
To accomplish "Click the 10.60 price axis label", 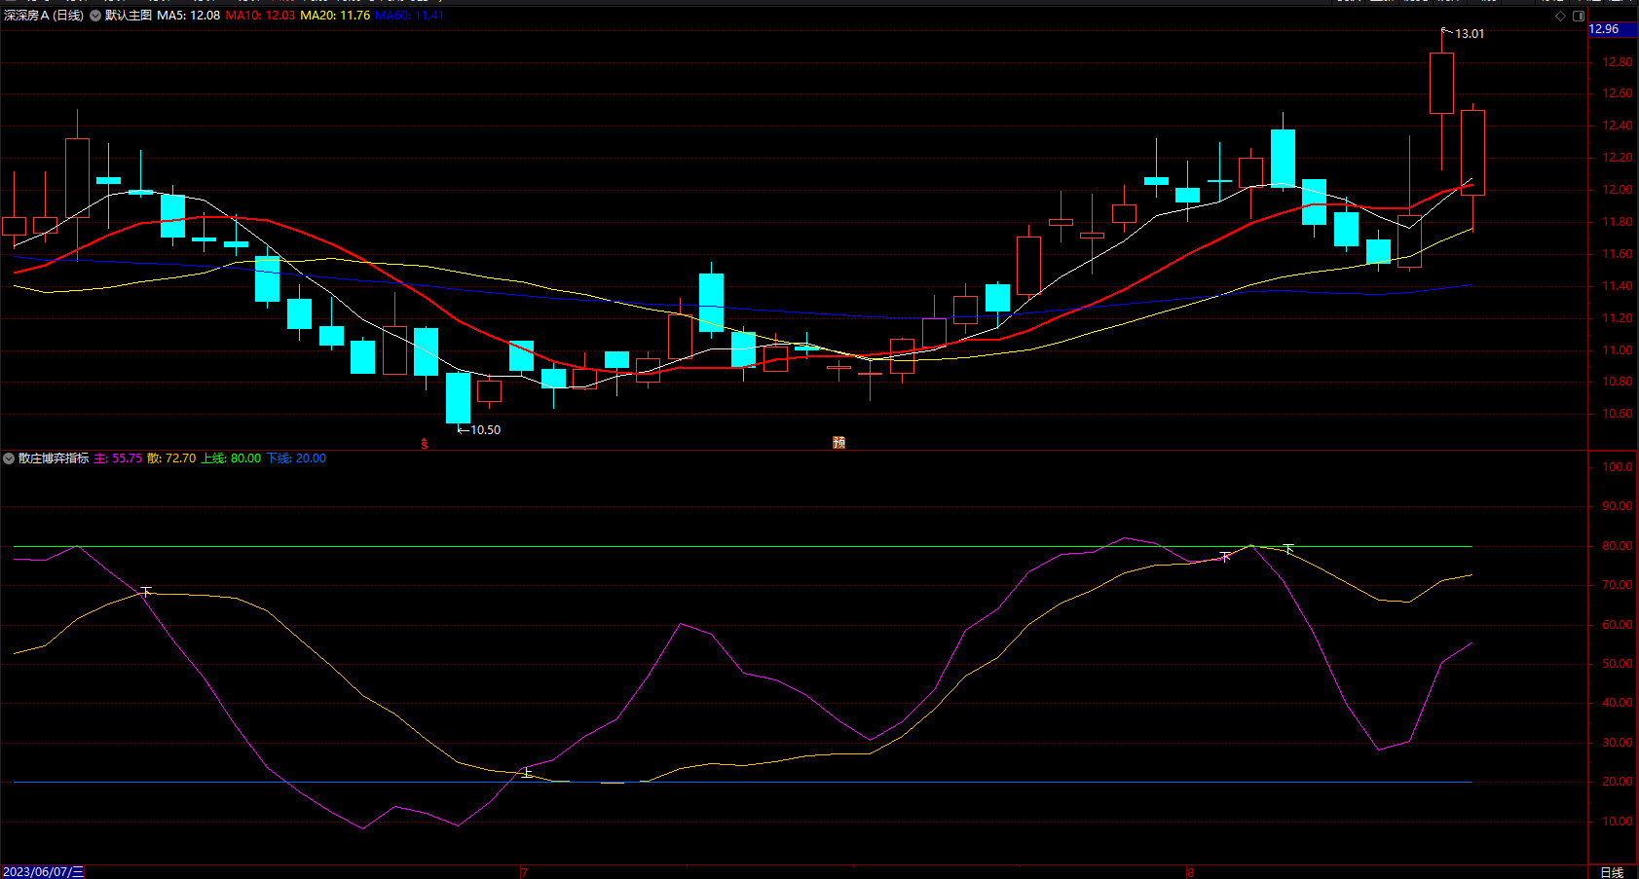I will pos(1618,414).
